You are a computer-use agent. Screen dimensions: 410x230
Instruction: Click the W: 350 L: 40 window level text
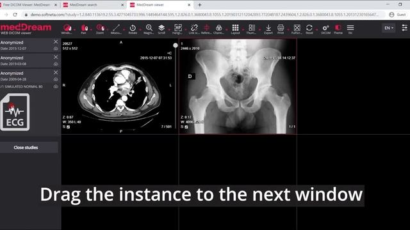(72, 122)
